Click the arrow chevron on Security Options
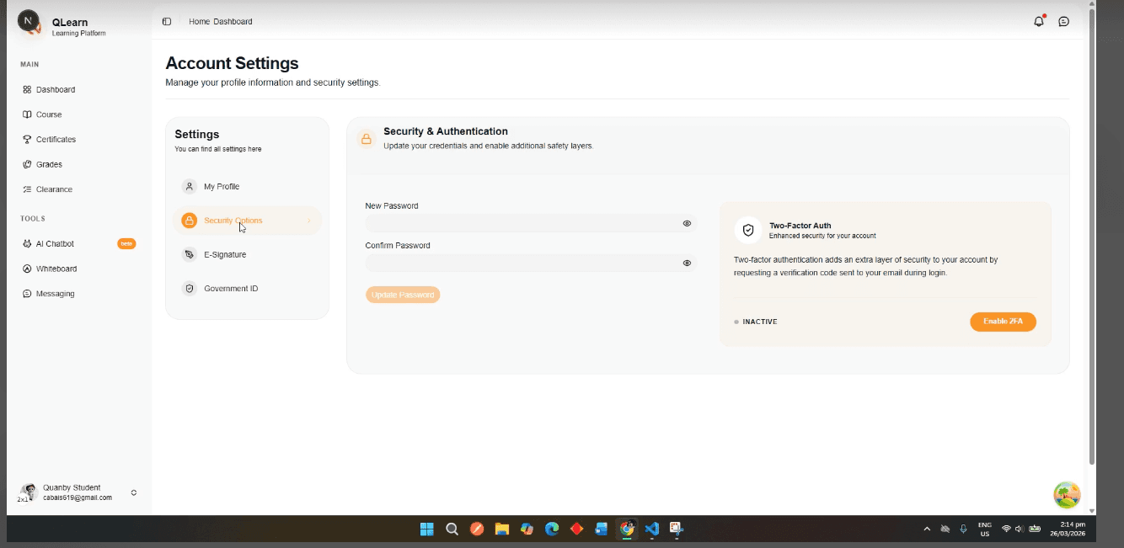 coord(309,221)
